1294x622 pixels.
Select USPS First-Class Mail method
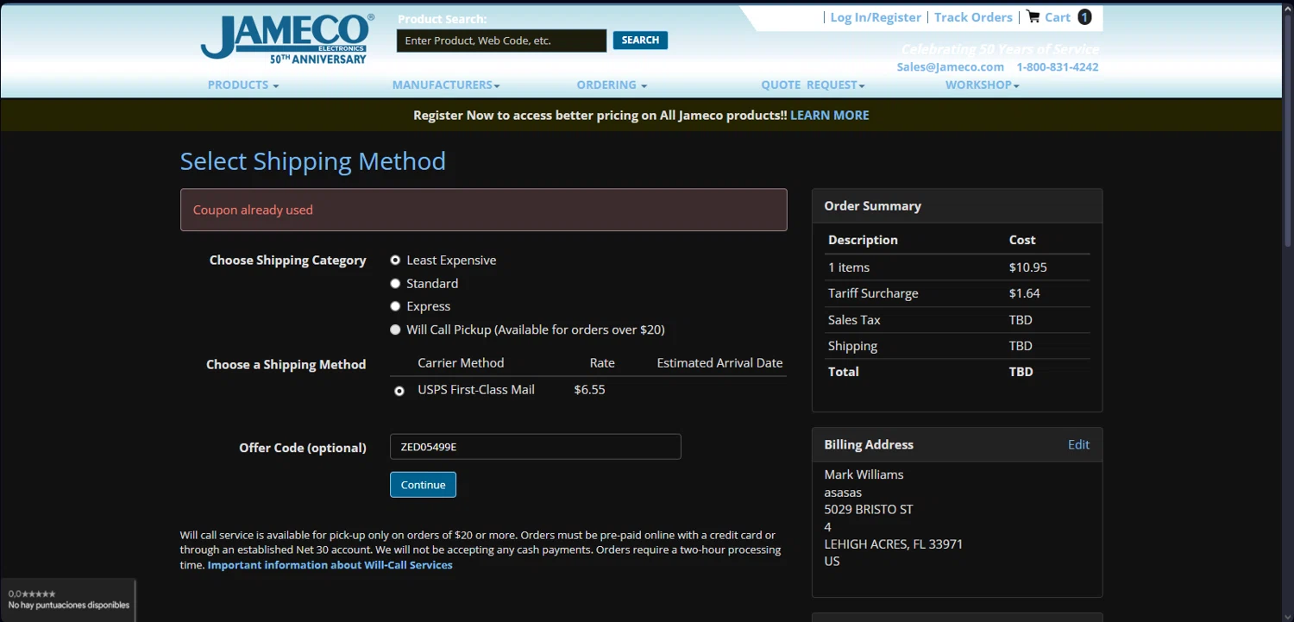[399, 391]
